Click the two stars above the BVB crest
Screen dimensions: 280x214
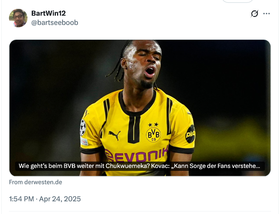[x=154, y=124]
